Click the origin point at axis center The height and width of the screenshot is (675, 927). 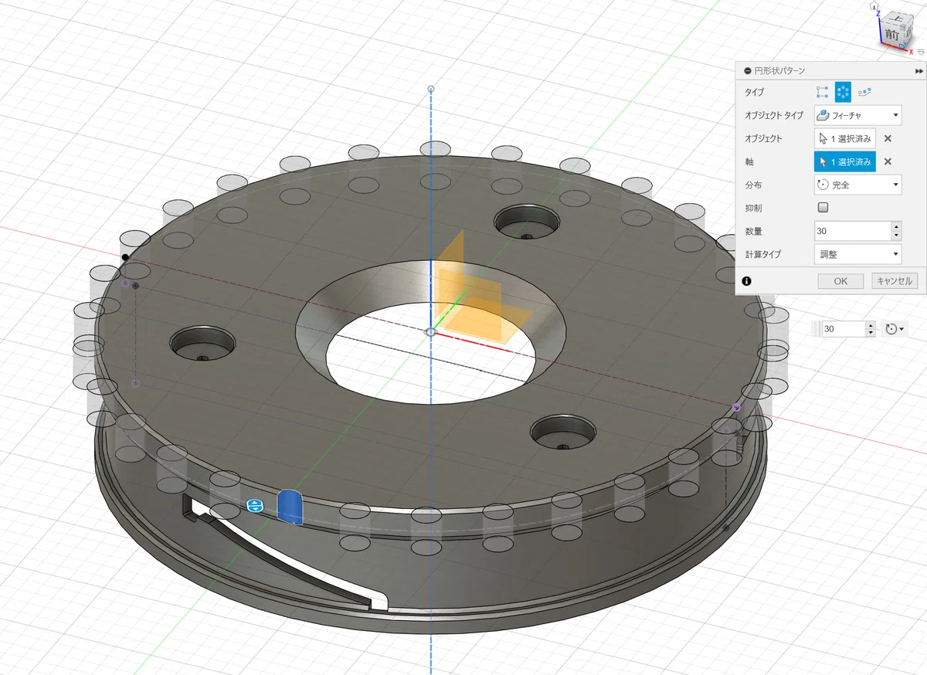point(430,331)
